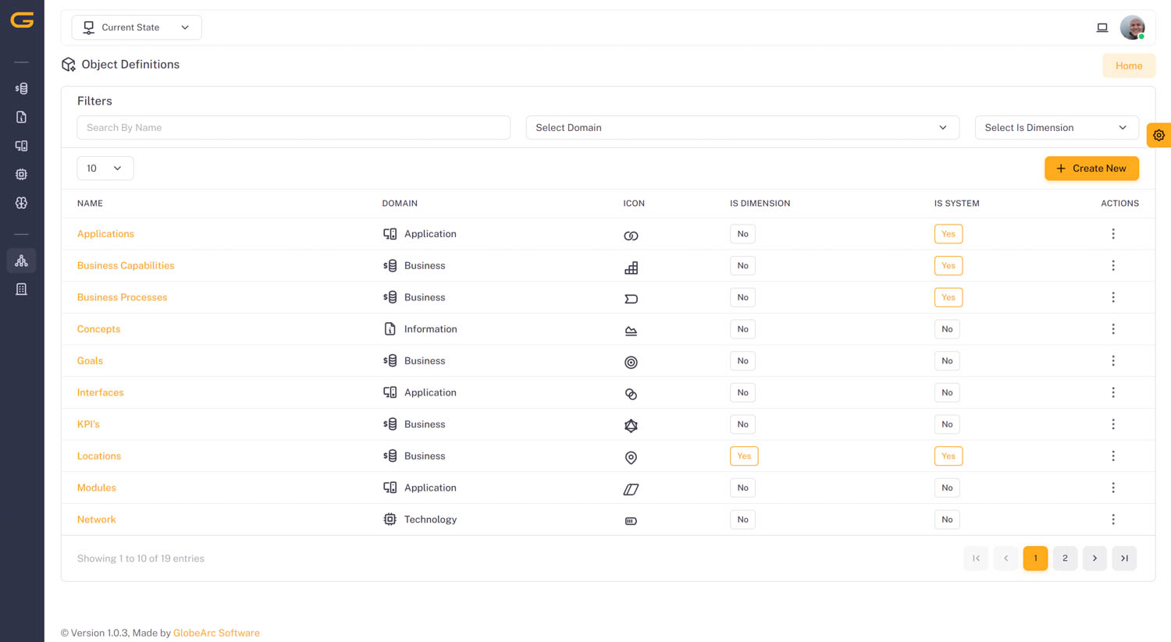Screen dimensions: 1171x642
Task: Open actions menu for Applications row
Action: pyautogui.click(x=1112, y=234)
